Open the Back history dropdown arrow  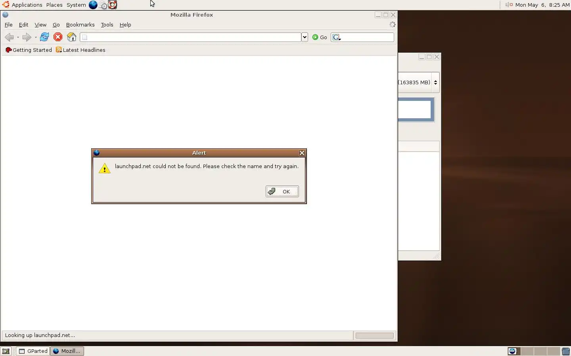tap(18, 38)
